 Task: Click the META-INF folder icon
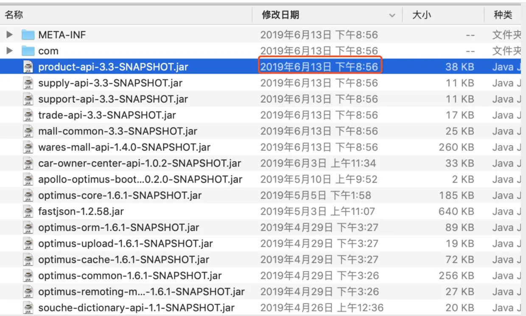pyautogui.click(x=28, y=34)
